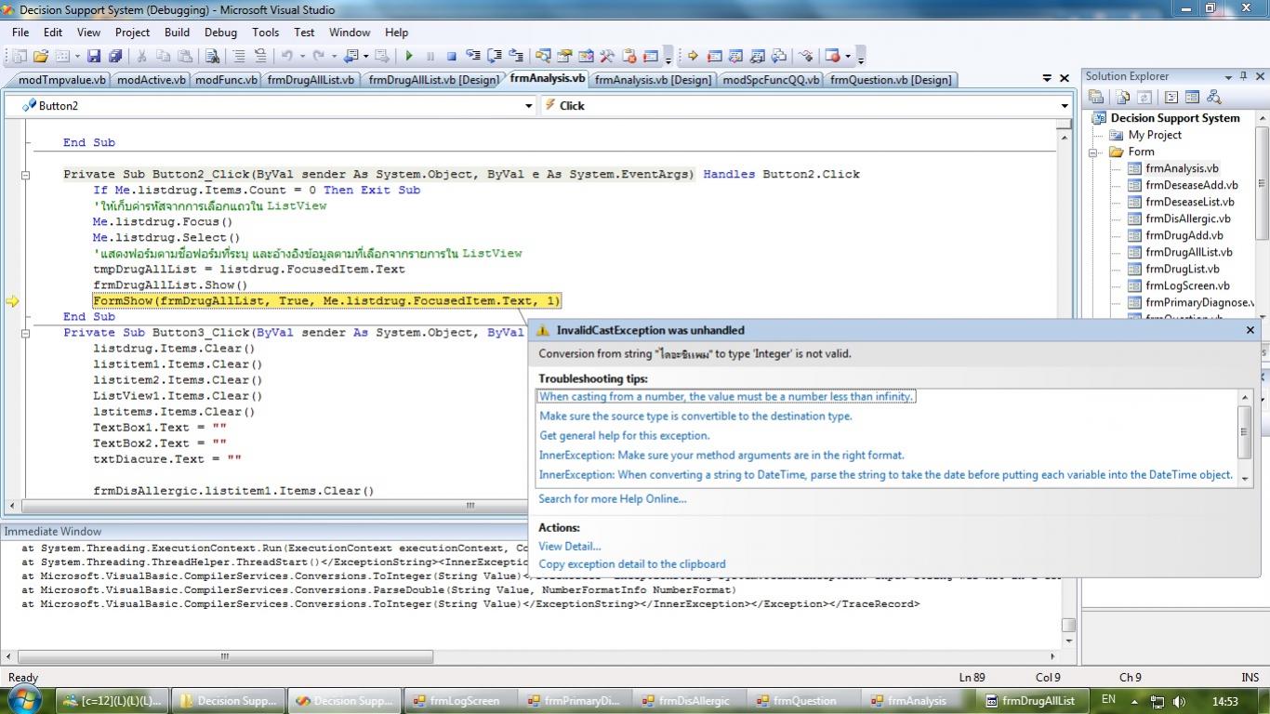Collapse the Button2_Click sub outline
1270x714 pixels.
(x=25, y=175)
